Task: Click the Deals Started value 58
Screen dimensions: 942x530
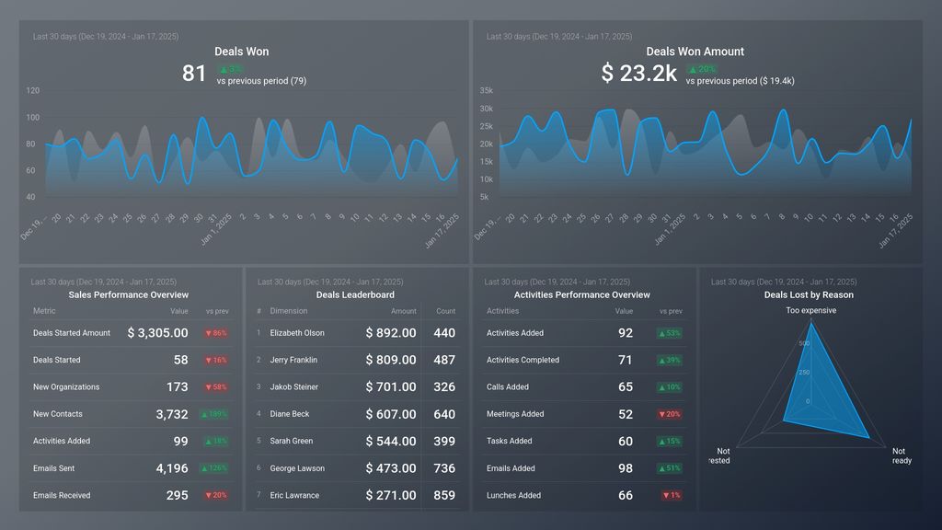Action: pyautogui.click(x=181, y=360)
